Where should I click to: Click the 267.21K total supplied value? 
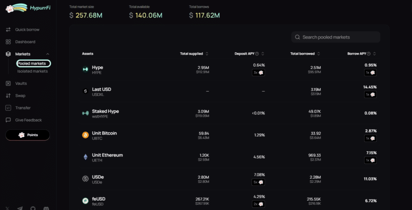(202, 199)
